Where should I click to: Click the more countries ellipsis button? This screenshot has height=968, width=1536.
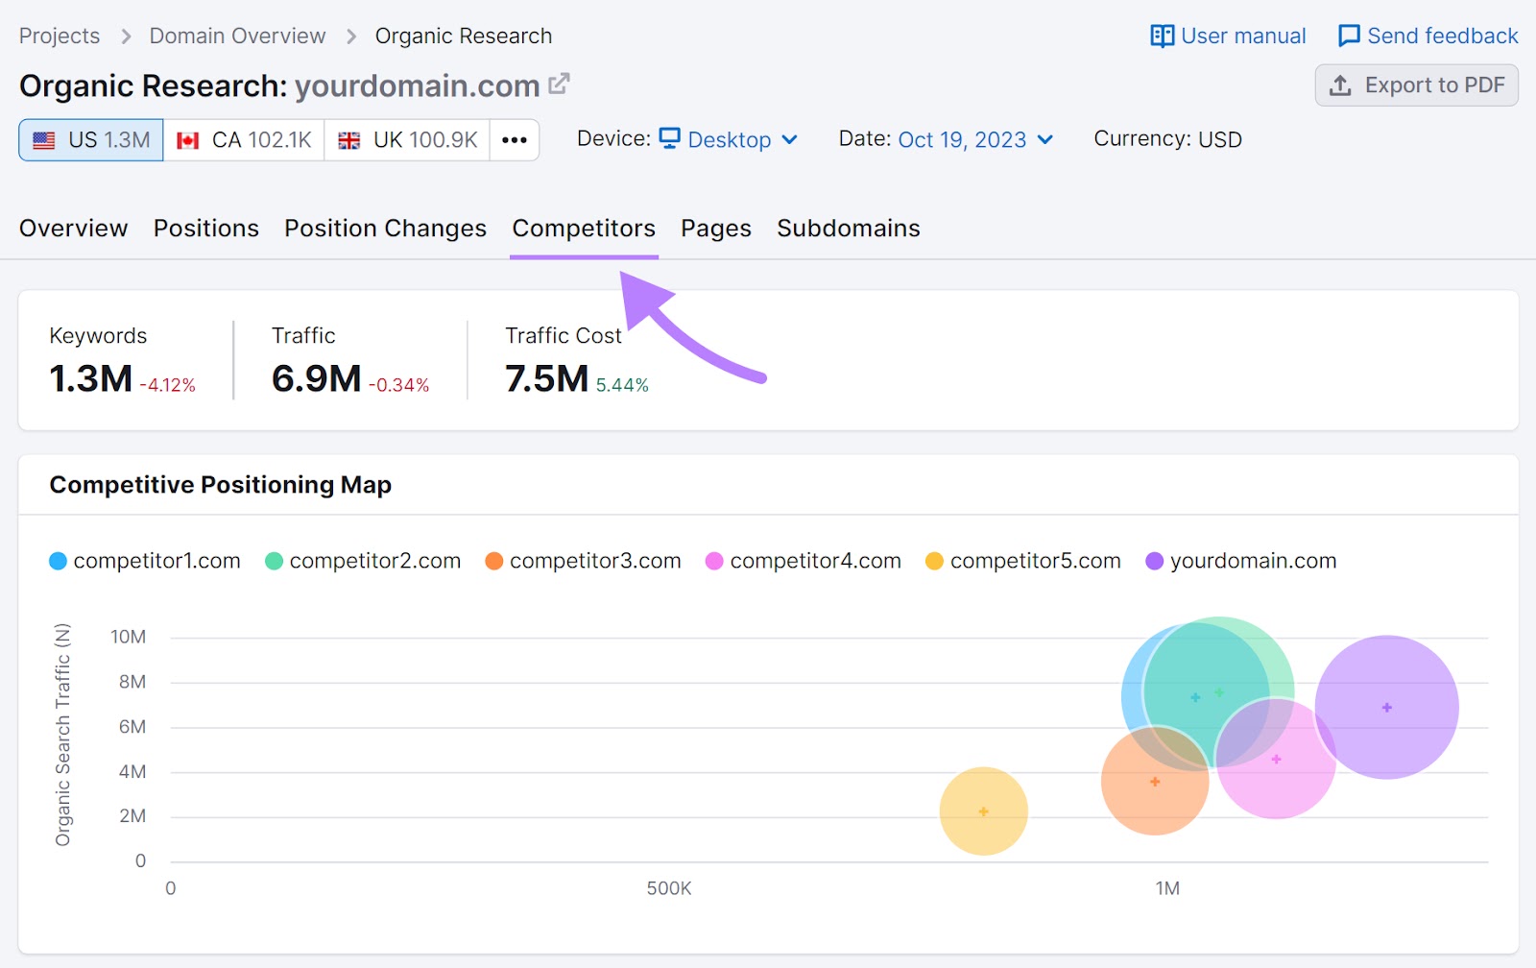coord(515,140)
